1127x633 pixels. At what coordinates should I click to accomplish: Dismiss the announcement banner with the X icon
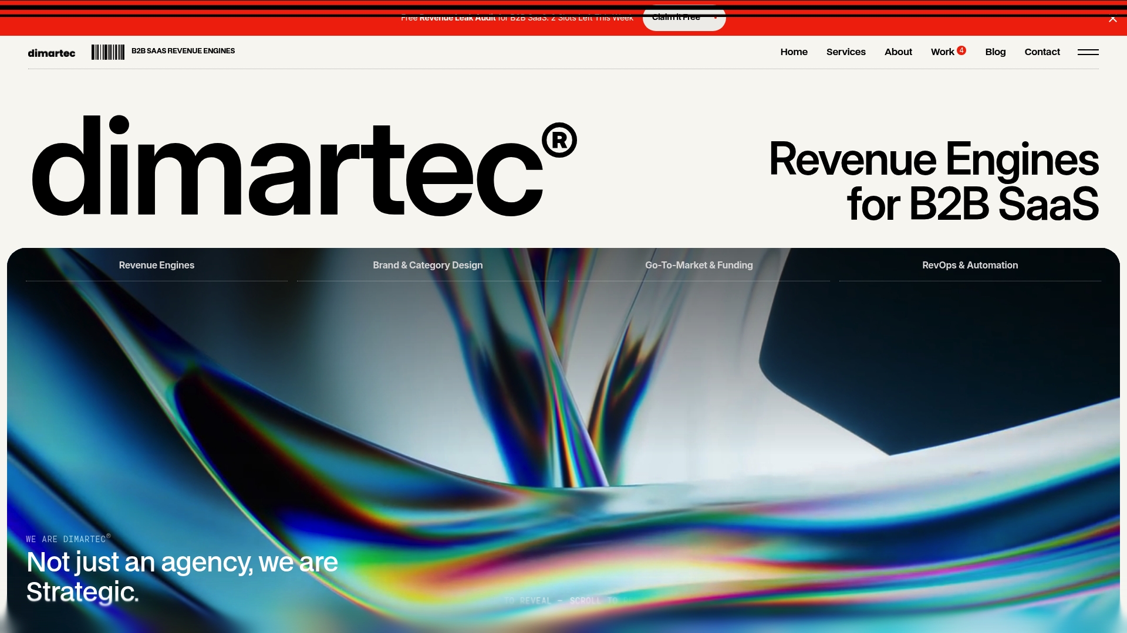1113,18
